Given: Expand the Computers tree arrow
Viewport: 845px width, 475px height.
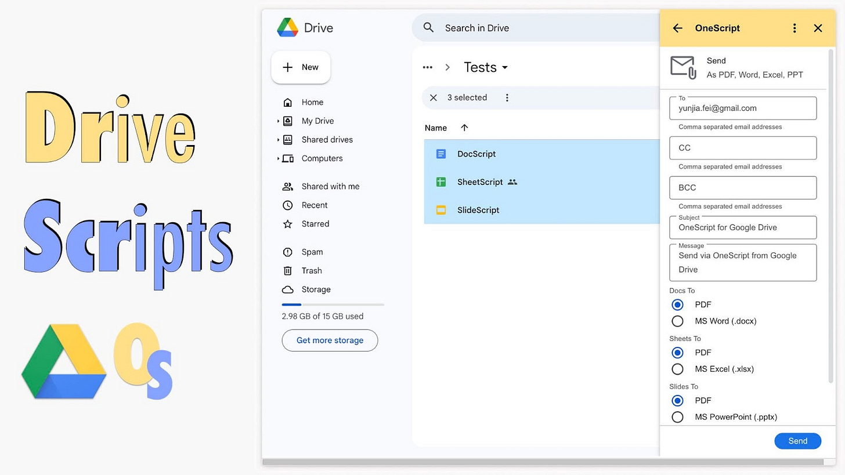Looking at the screenshot, I should click(x=278, y=158).
